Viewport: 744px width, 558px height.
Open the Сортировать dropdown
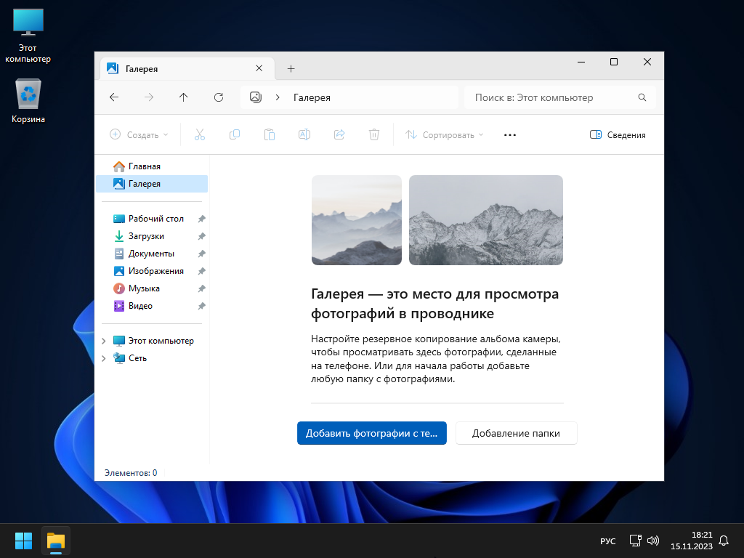pos(444,134)
